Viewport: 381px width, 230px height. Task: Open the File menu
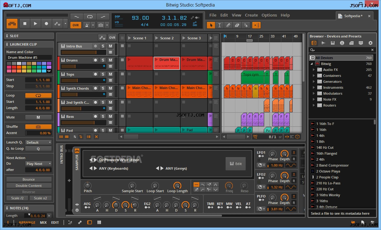(213, 15)
